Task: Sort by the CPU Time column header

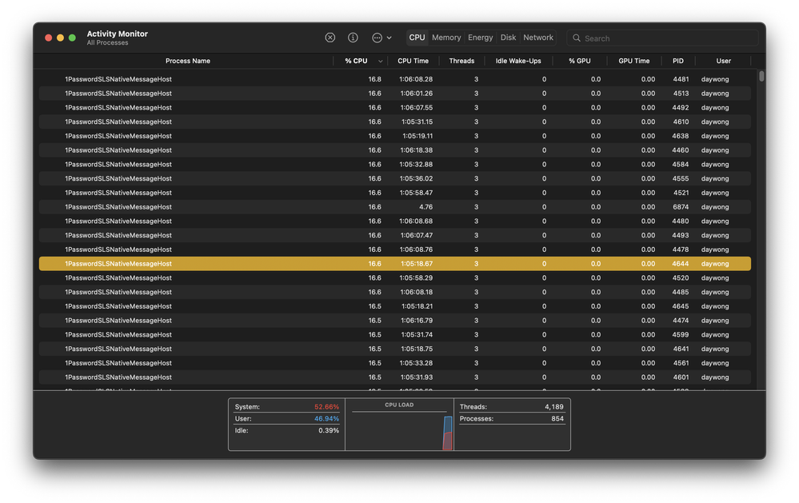Action: (x=413, y=61)
